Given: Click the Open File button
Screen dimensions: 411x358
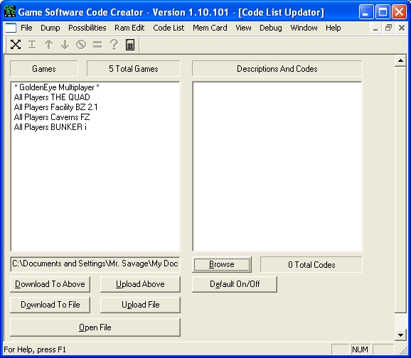Looking at the screenshot, I should click(x=95, y=327).
